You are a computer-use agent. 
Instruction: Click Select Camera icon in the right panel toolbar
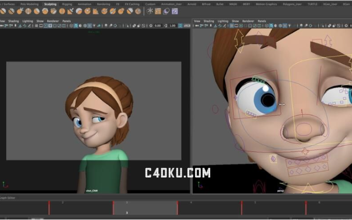(197, 25)
